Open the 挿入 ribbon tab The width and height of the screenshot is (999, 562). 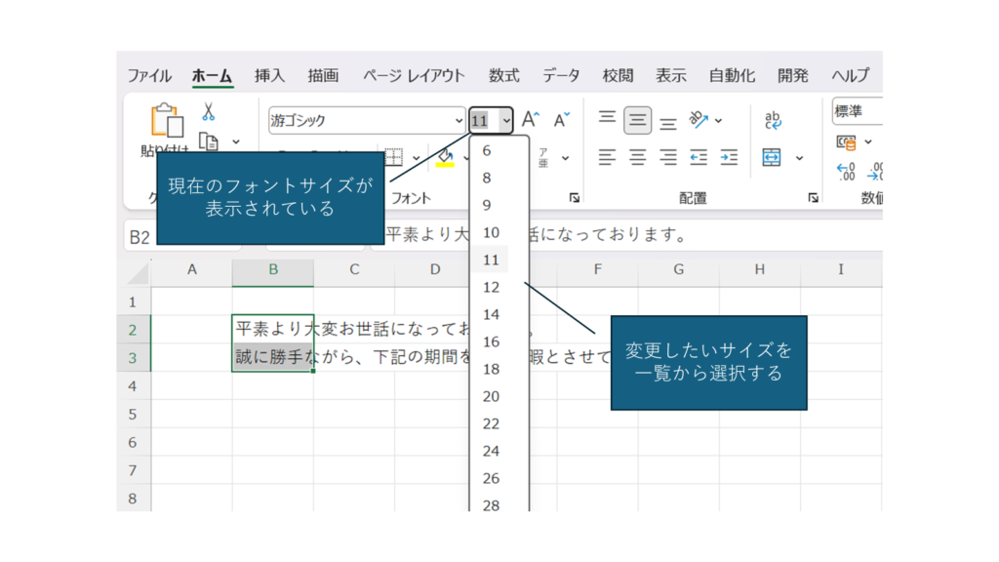[269, 75]
